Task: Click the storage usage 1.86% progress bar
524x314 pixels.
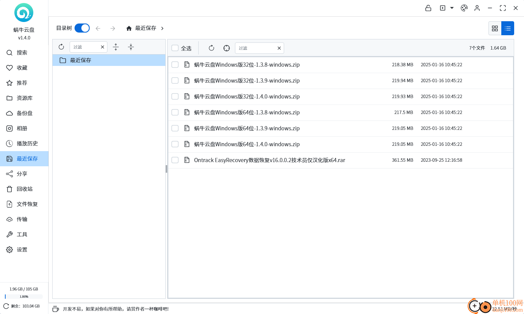Action: click(24, 297)
